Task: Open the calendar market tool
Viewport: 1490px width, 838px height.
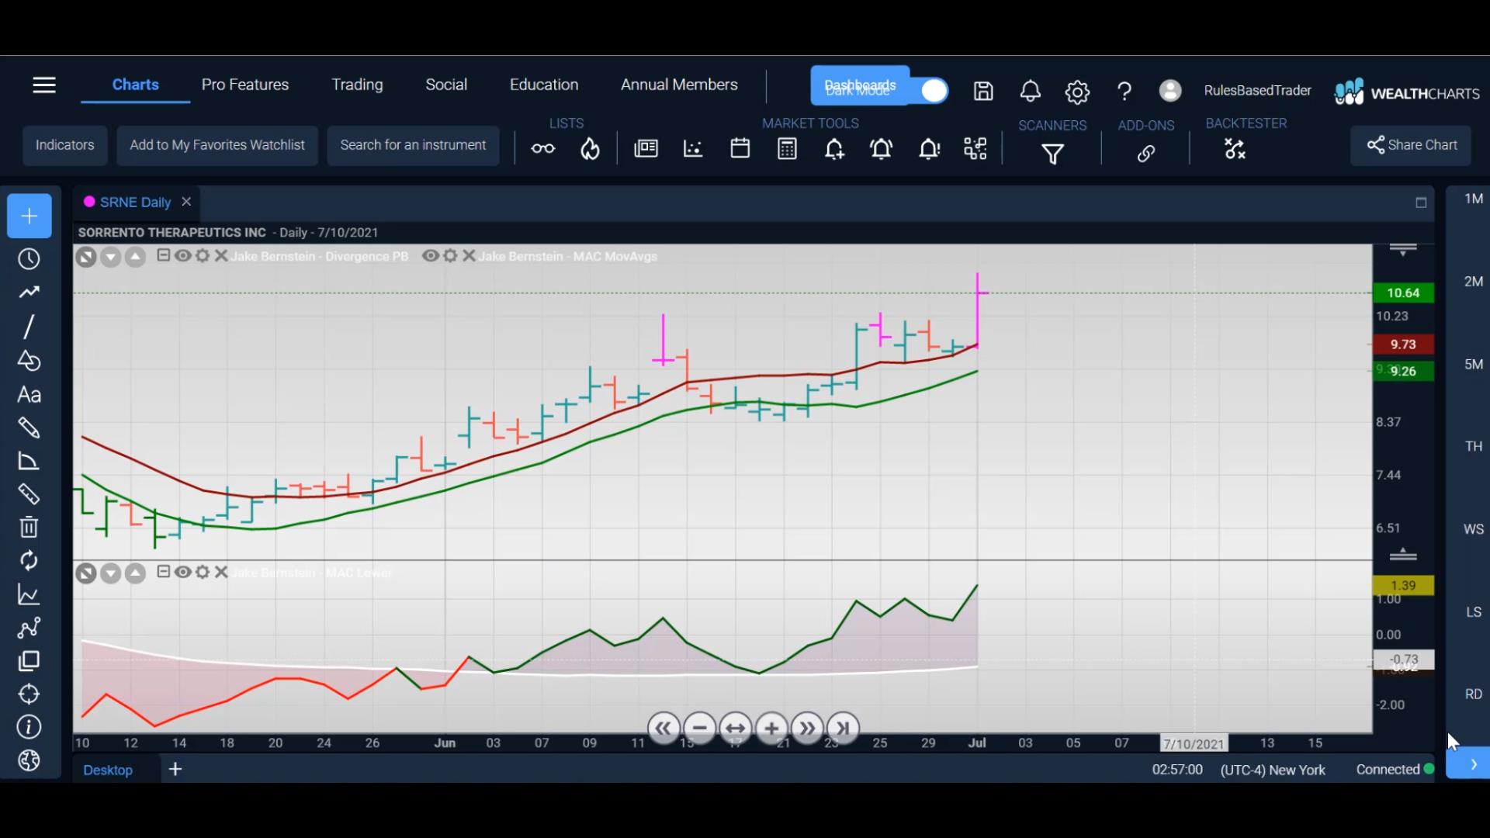Action: (x=740, y=148)
